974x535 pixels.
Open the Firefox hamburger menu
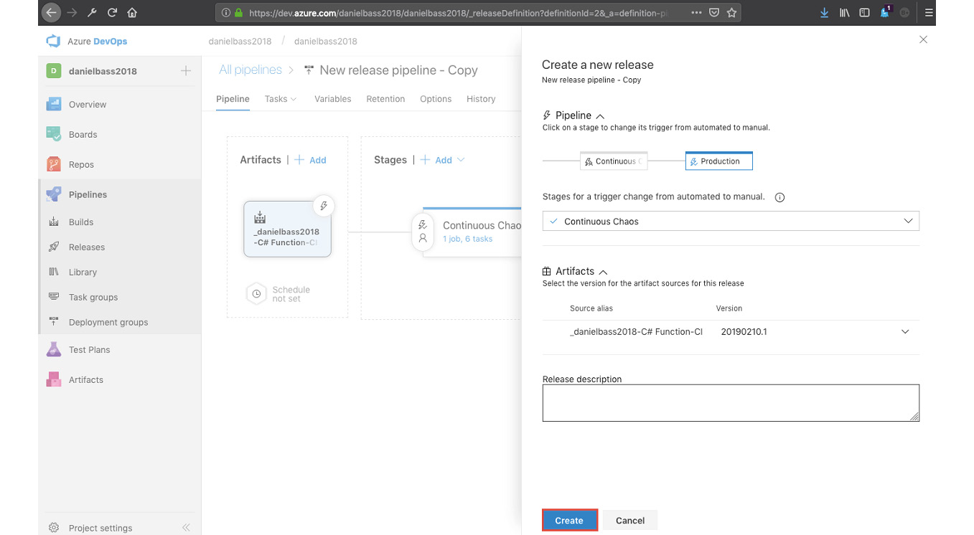coord(929,12)
